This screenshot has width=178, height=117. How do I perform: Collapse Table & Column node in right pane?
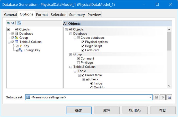tap(71, 67)
